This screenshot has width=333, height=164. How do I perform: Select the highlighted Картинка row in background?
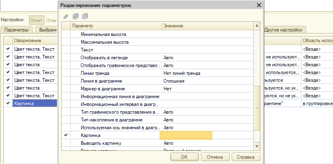pos(35,103)
